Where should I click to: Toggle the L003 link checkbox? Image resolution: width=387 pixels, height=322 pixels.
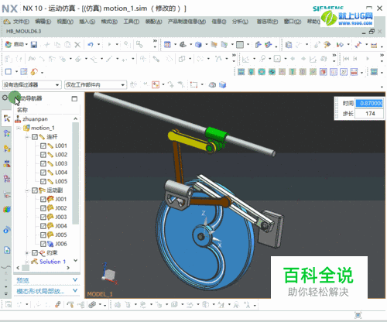pos(43,163)
